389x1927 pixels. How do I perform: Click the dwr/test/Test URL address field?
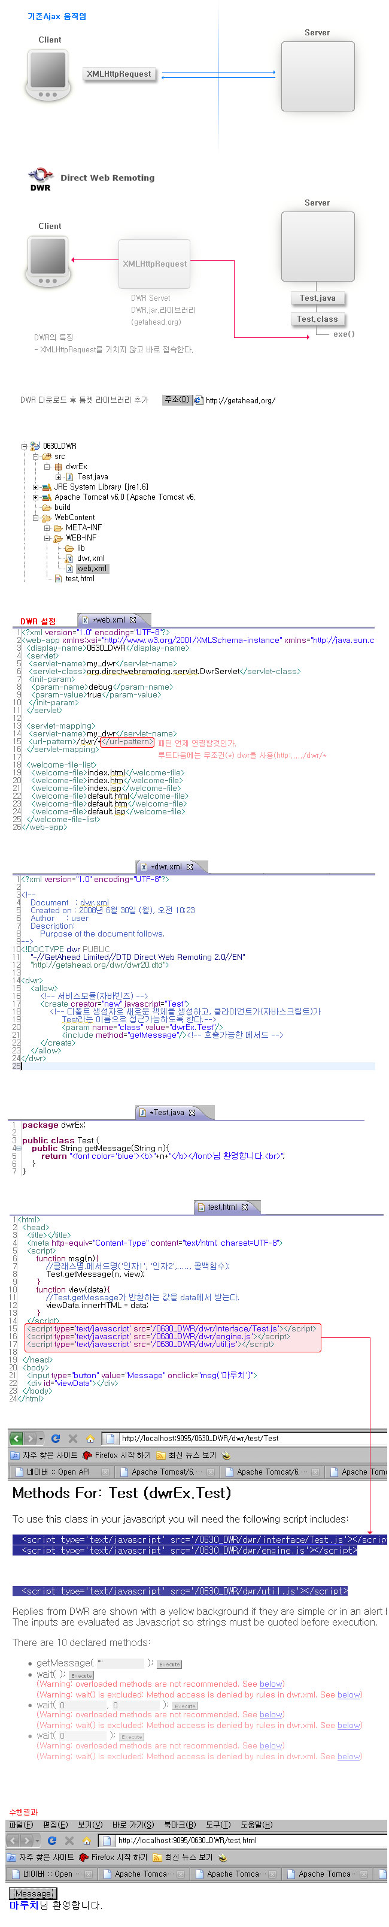tap(244, 1438)
